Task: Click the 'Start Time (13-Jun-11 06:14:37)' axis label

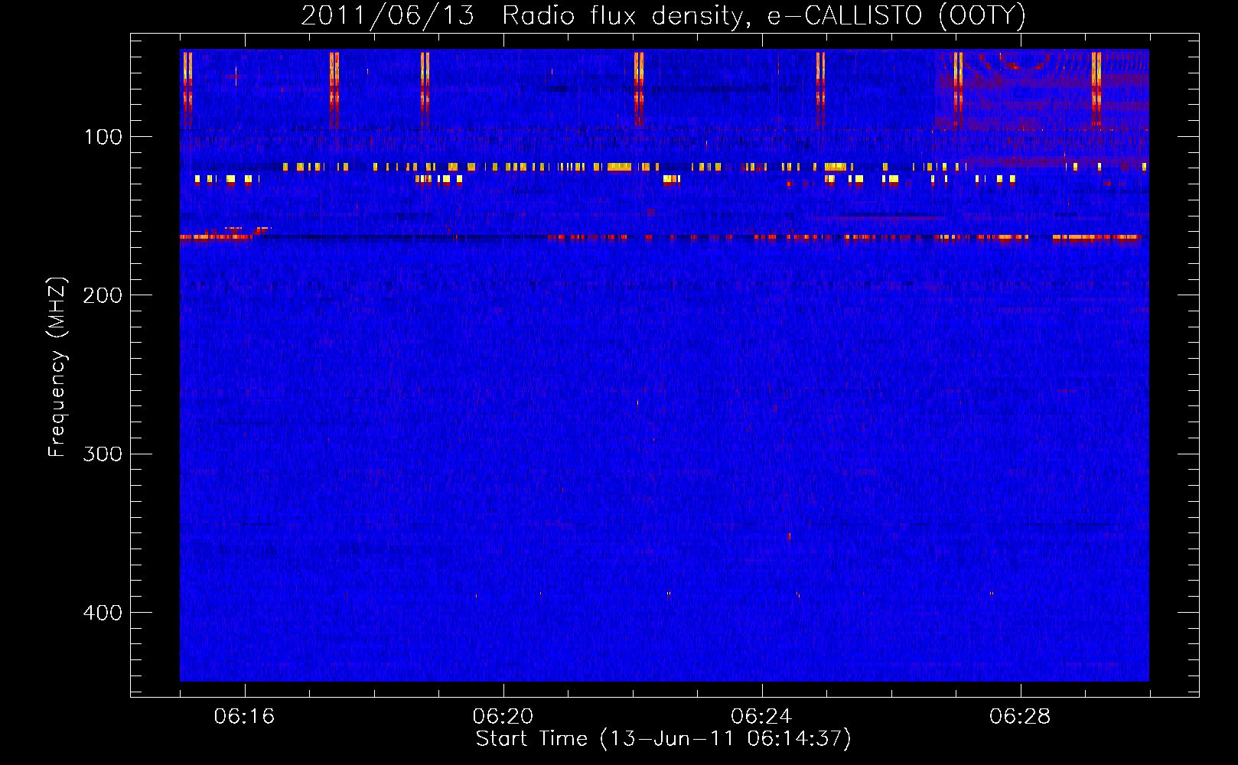Action: (x=663, y=740)
